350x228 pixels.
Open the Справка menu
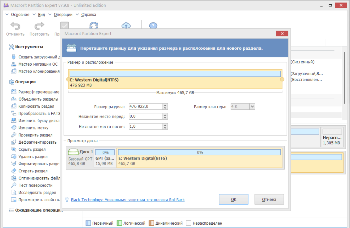pos(88,15)
